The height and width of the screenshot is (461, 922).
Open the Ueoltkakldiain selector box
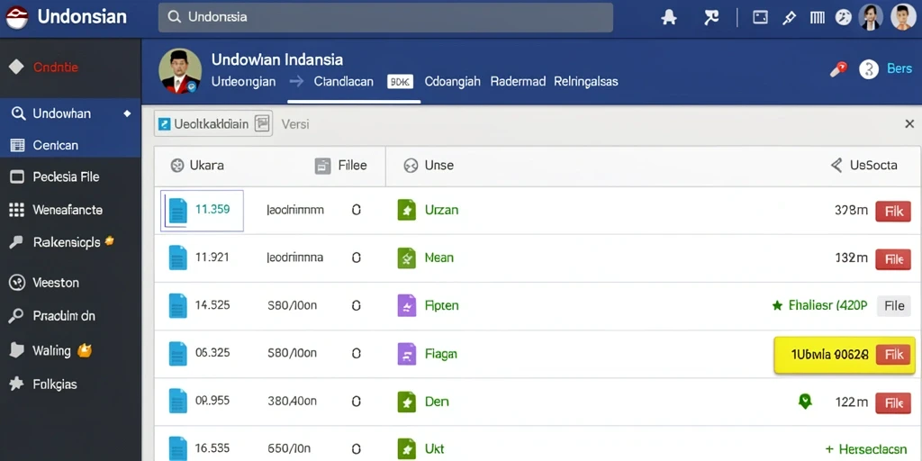(x=213, y=123)
